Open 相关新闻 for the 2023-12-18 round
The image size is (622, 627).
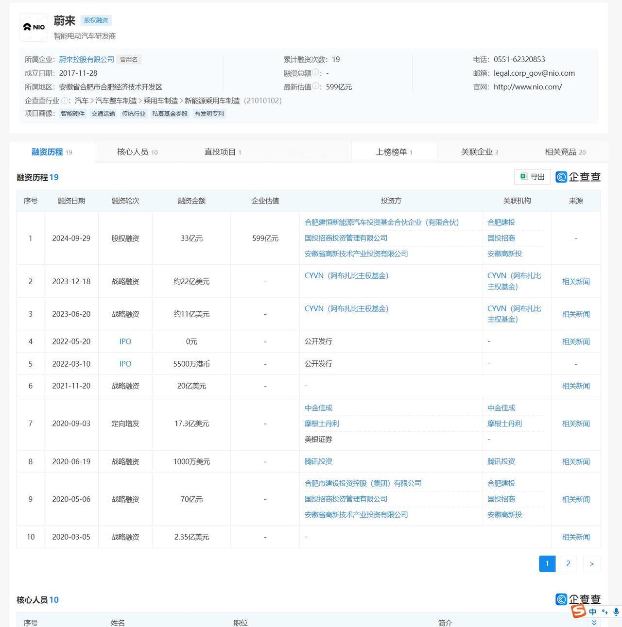pyautogui.click(x=576, y=281)
